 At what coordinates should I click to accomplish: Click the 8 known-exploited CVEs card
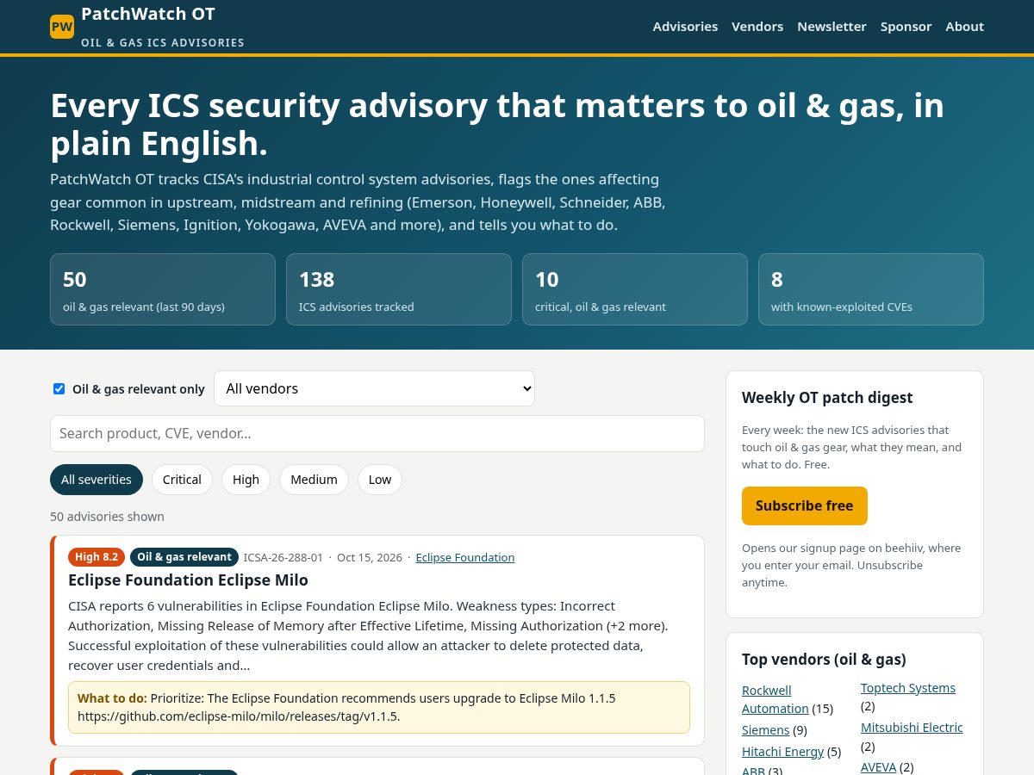[x=871, y=289]
